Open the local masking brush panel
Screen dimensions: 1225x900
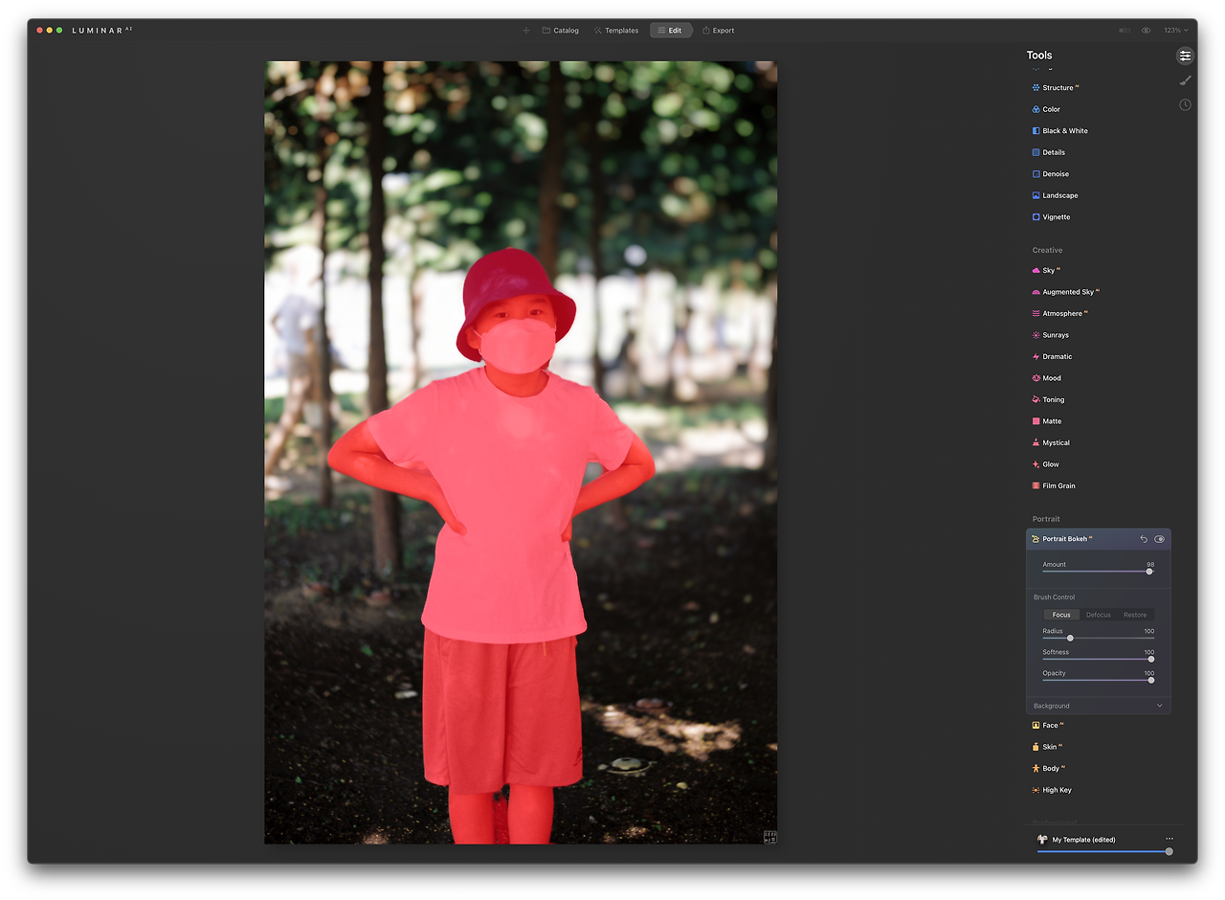1185,80
